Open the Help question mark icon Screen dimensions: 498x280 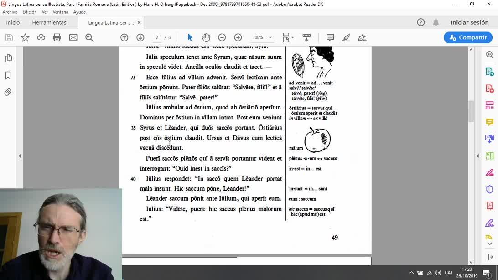[421, 22]
